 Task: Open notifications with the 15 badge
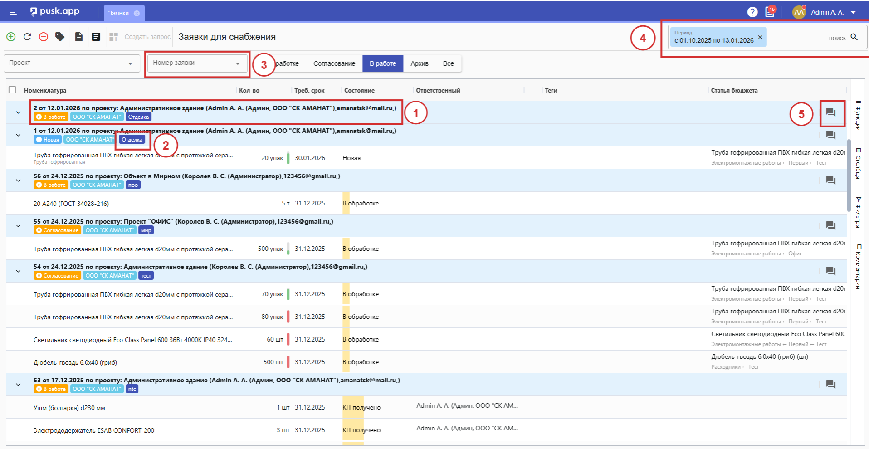click(770, 12)
